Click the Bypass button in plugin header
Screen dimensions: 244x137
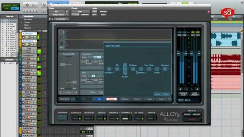pos(103,12)
